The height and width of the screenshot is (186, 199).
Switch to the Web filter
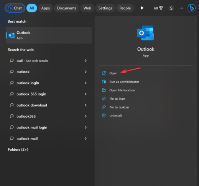tap(87, 8)
